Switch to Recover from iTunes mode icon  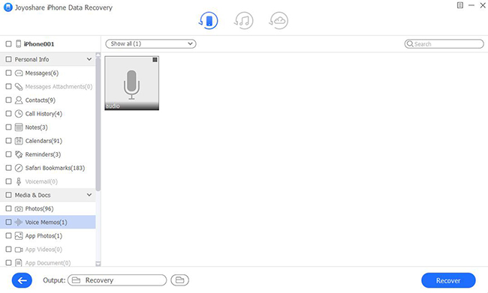pyautogui.click(x=244, y=20)
